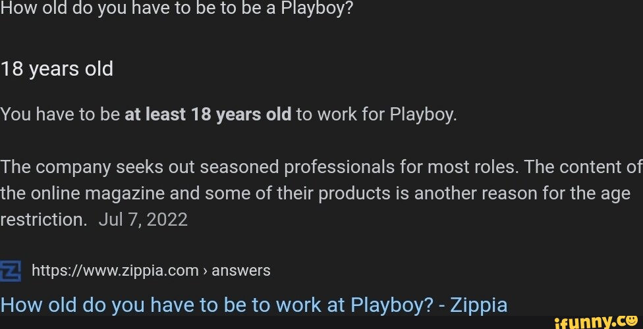Click the Zippia favicon beside the URL
The image size is (643, 329).
pyautogui.click(x=11, y=270)
